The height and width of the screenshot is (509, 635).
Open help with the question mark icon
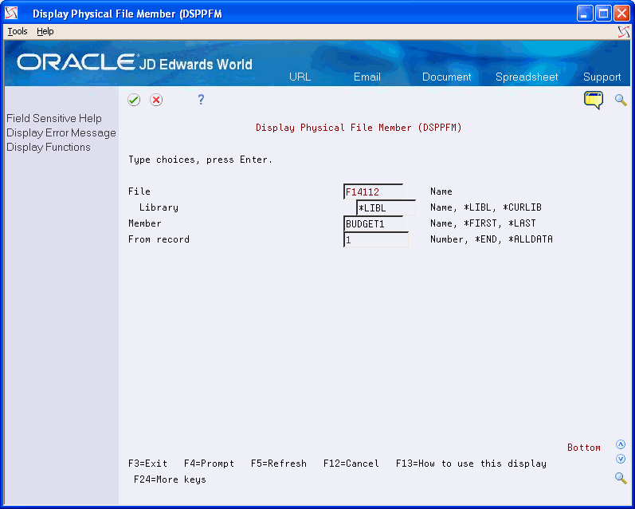(x=201, y=100)
